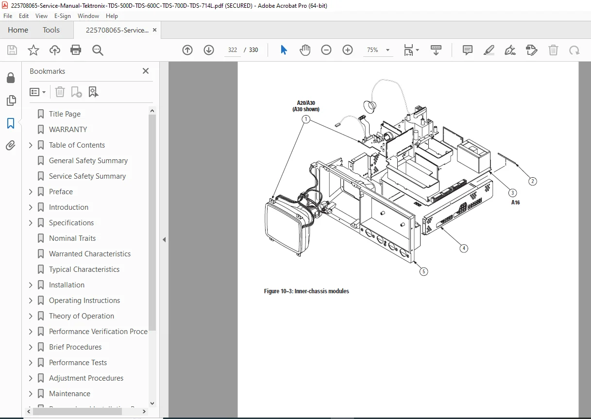This screenshot has height=419, width=591.
Task: Expand the Maintenance bookmark
Action: click(31, 394)
